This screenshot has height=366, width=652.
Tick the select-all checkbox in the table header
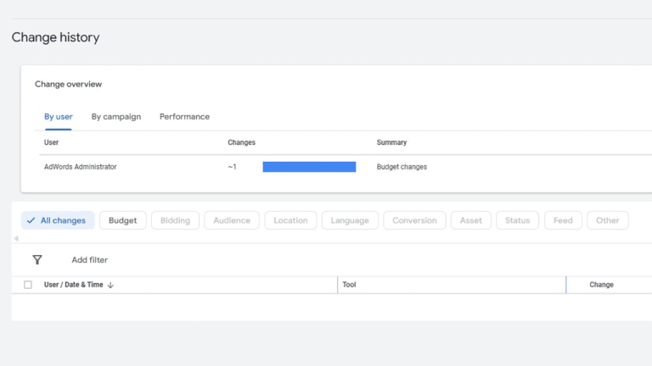[x=28, y=285]
